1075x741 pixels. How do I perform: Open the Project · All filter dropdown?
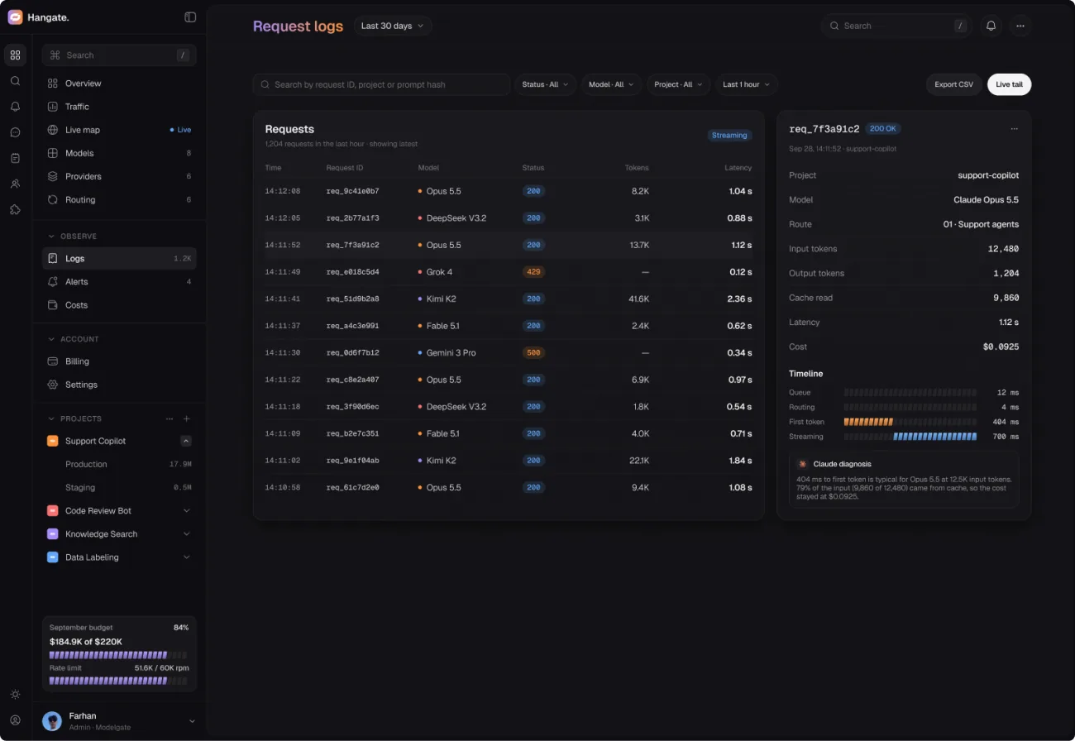click(x=678, y=84)
